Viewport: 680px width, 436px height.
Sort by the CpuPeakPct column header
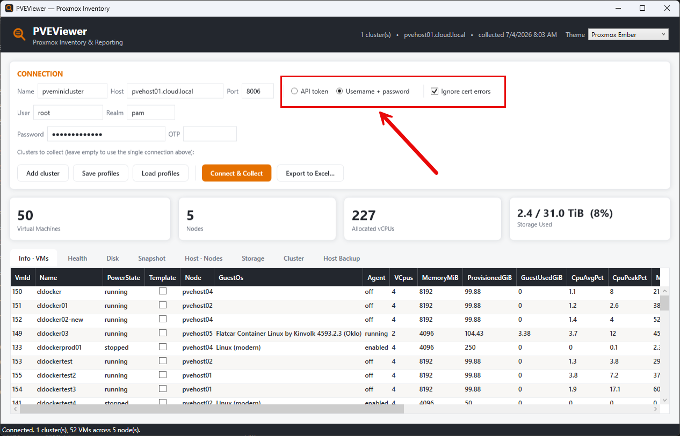(630, 277)
